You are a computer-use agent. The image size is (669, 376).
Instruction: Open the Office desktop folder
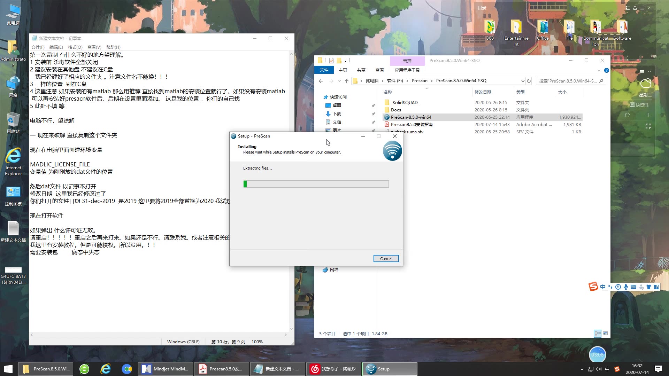click(543, 30)
